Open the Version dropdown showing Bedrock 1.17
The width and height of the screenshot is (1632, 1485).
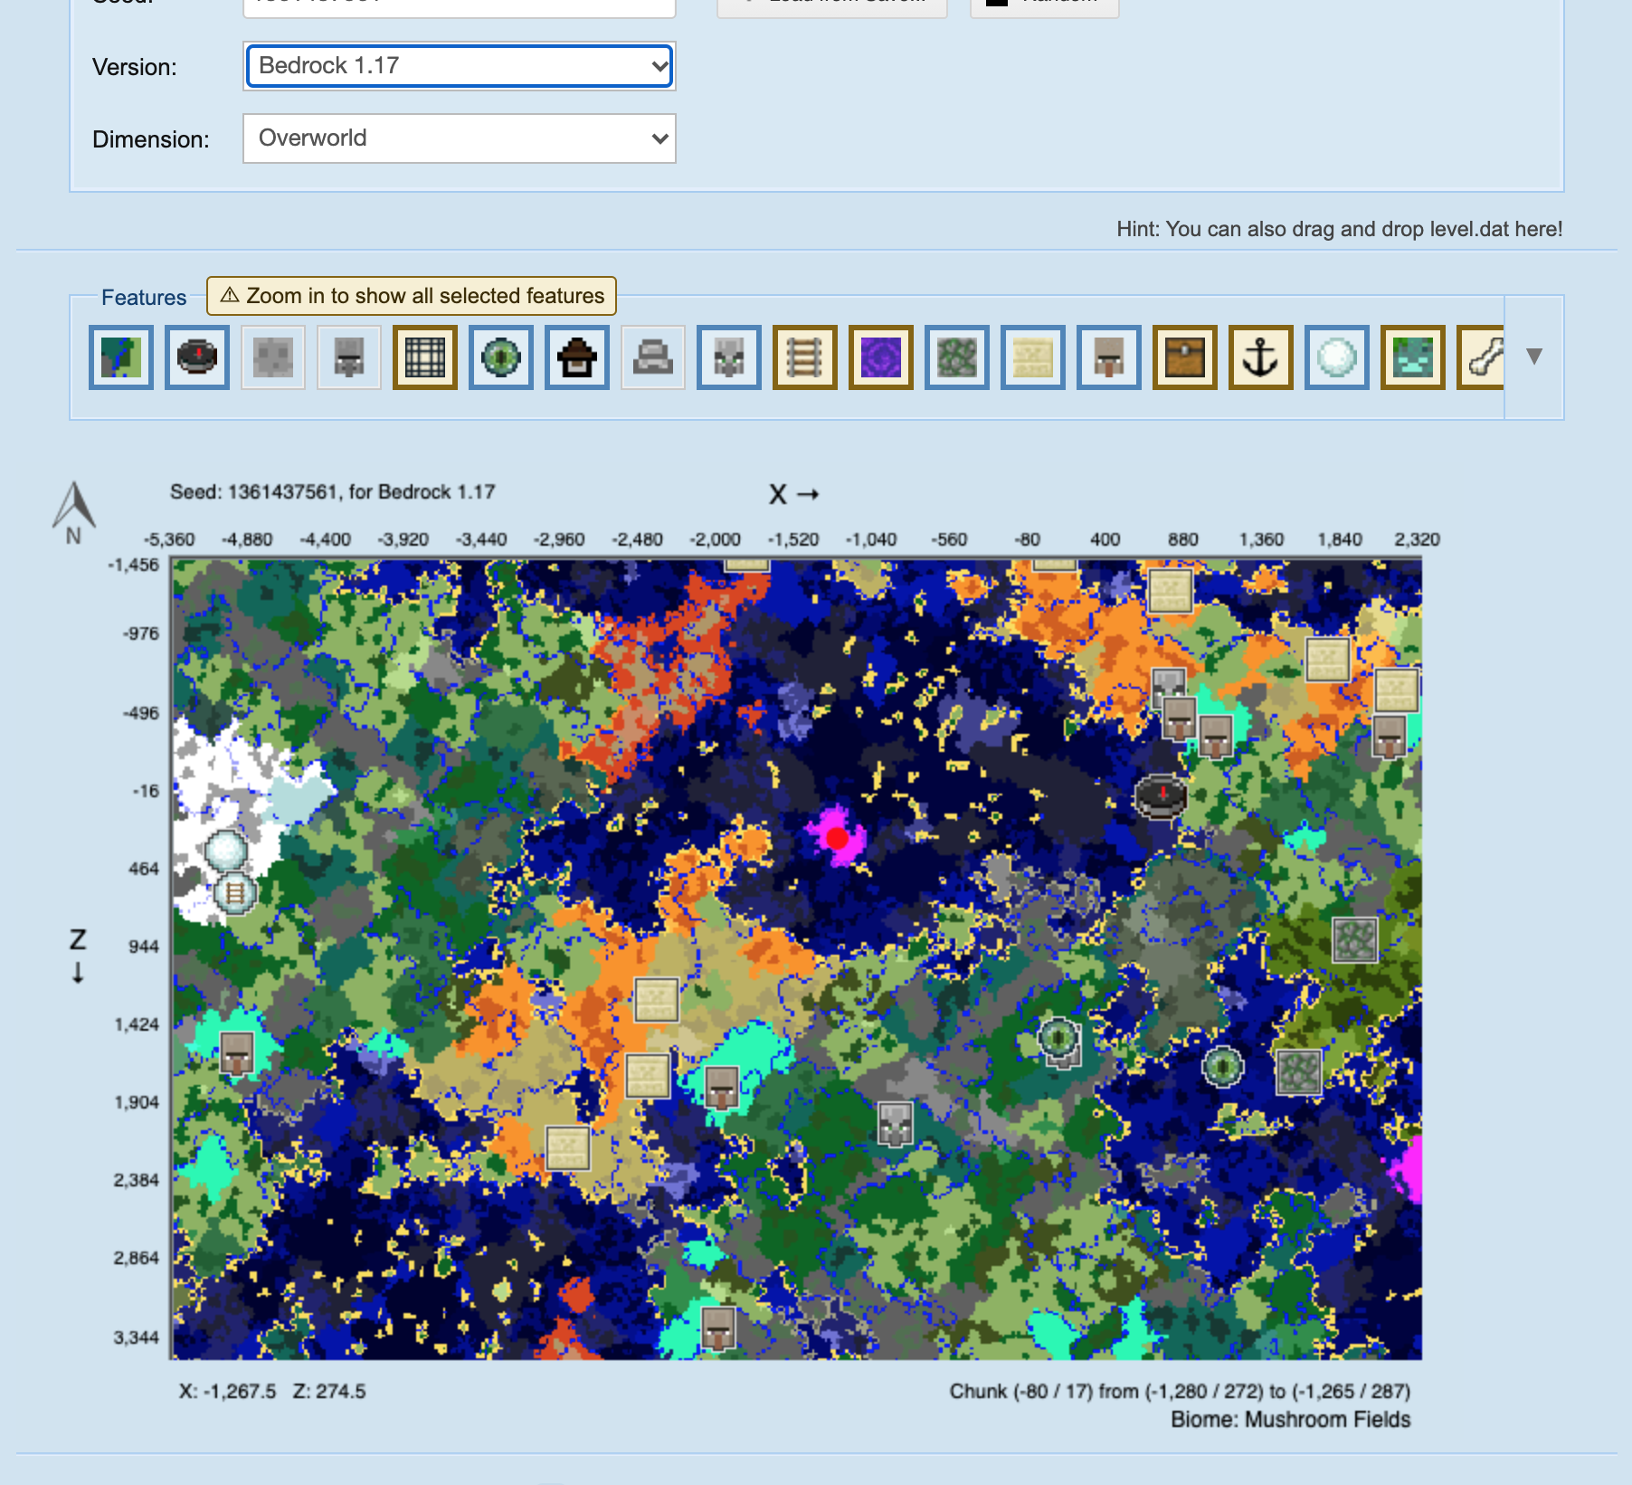[x=460, y=66]
